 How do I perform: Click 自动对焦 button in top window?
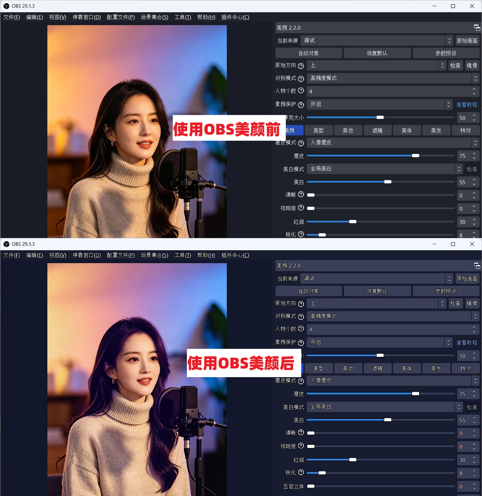(309, 53)
